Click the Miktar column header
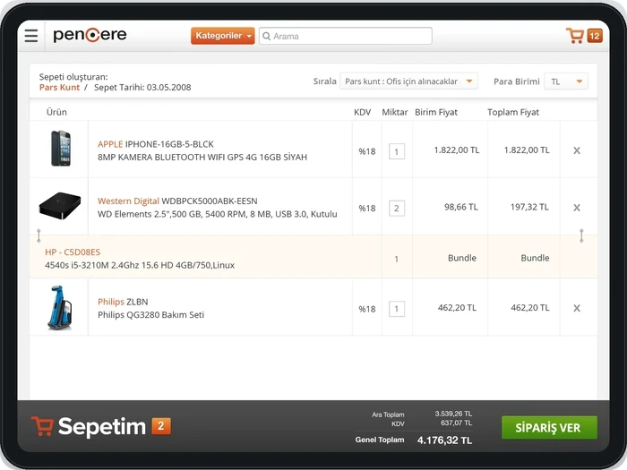The width and height of the screenshot is (627, 470). (395, 112)
